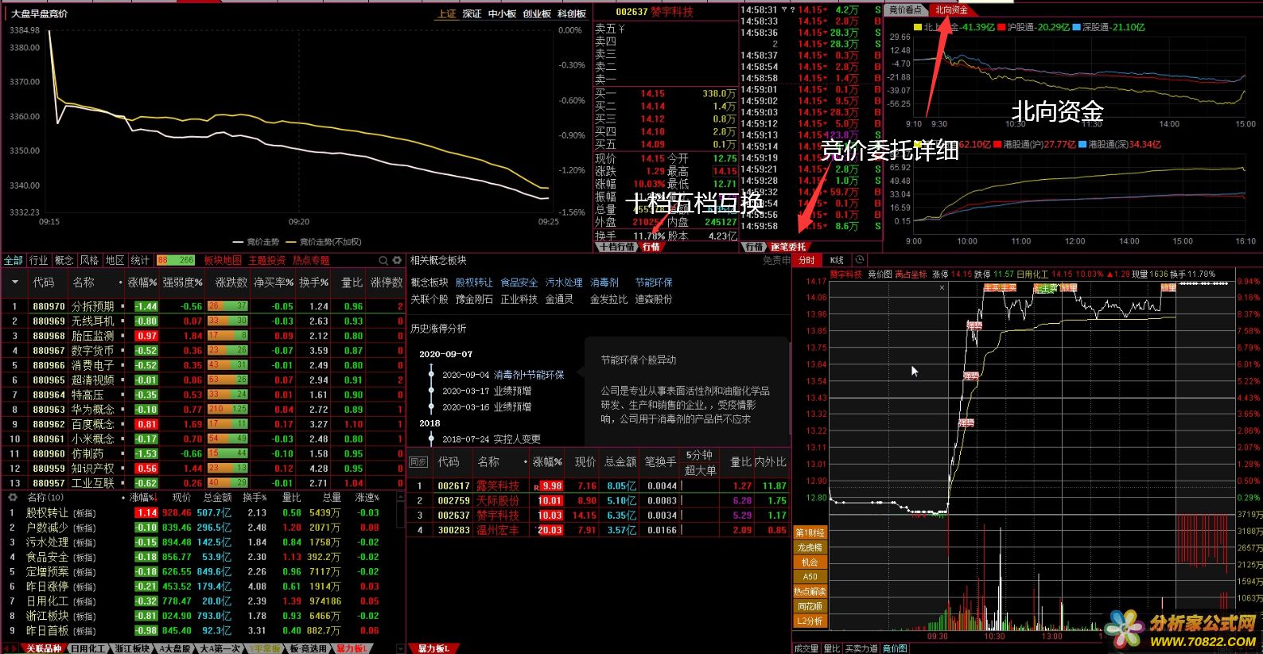Sort sector list by 涨幅% column
Image resolution: width=1263 pixels, height=654 pixels.
(142, 282)
